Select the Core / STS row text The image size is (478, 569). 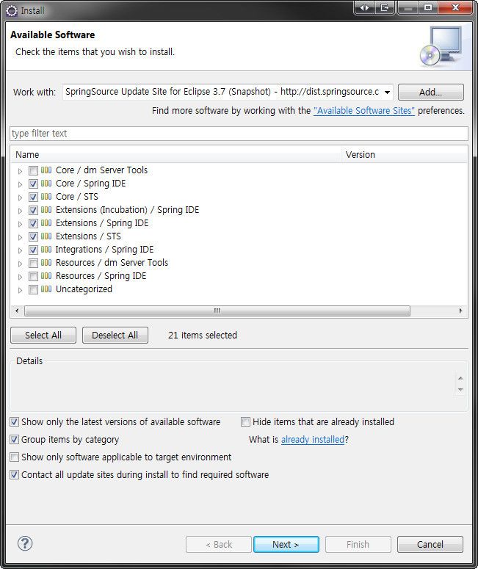click(77, 197)
